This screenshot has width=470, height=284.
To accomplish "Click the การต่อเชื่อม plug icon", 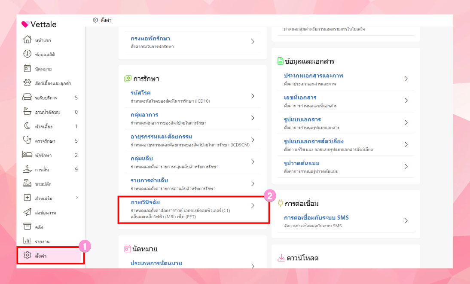I will pyautogui.click(x=280, y=203).
